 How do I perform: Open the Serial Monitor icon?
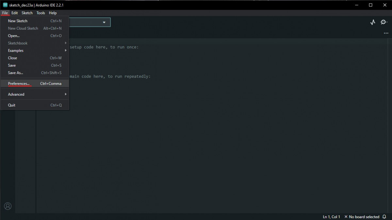[384, 22]
